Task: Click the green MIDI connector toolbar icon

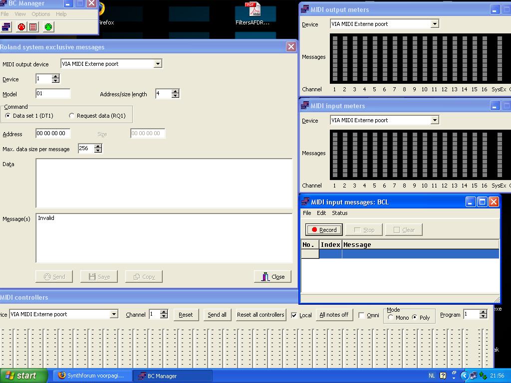Action: [48, 27]
